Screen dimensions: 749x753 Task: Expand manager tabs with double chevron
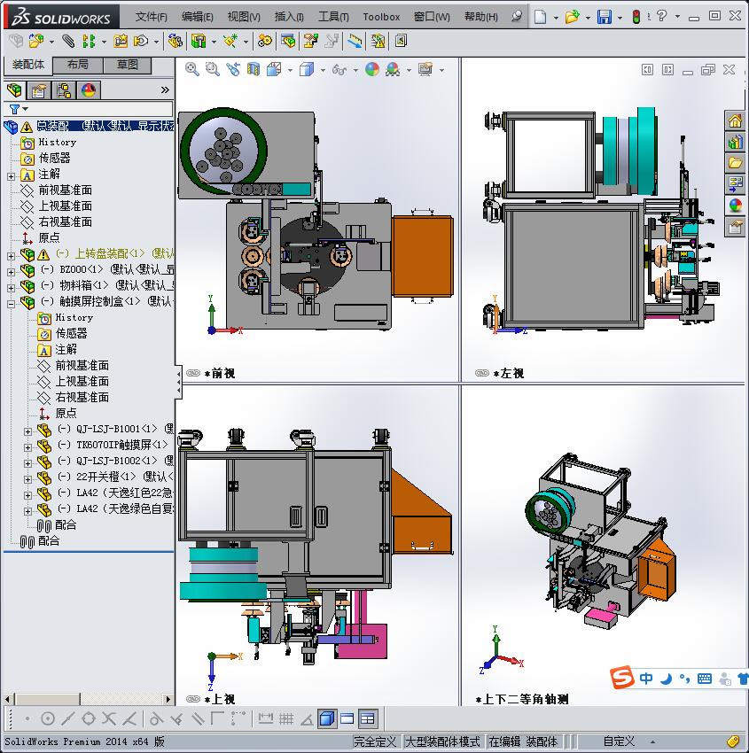165,89
